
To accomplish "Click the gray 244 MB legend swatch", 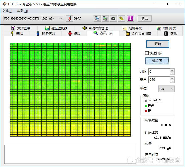I will click(x=146, y=101).
